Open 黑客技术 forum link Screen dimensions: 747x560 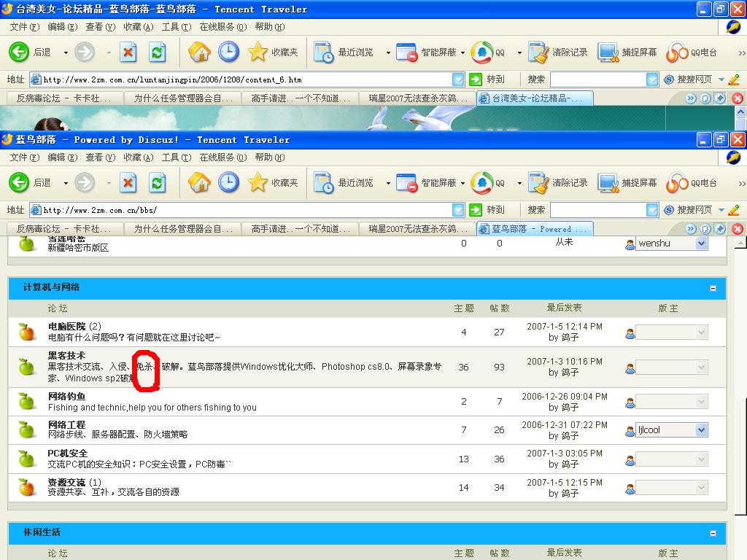(x=66, y=356)
